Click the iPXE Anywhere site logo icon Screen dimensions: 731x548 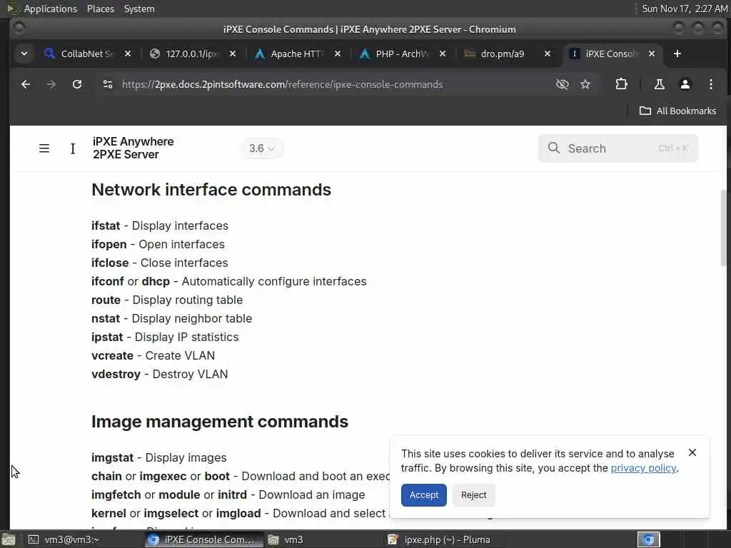[73, 148]
